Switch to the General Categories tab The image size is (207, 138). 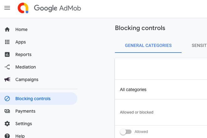tap(148, 45)
